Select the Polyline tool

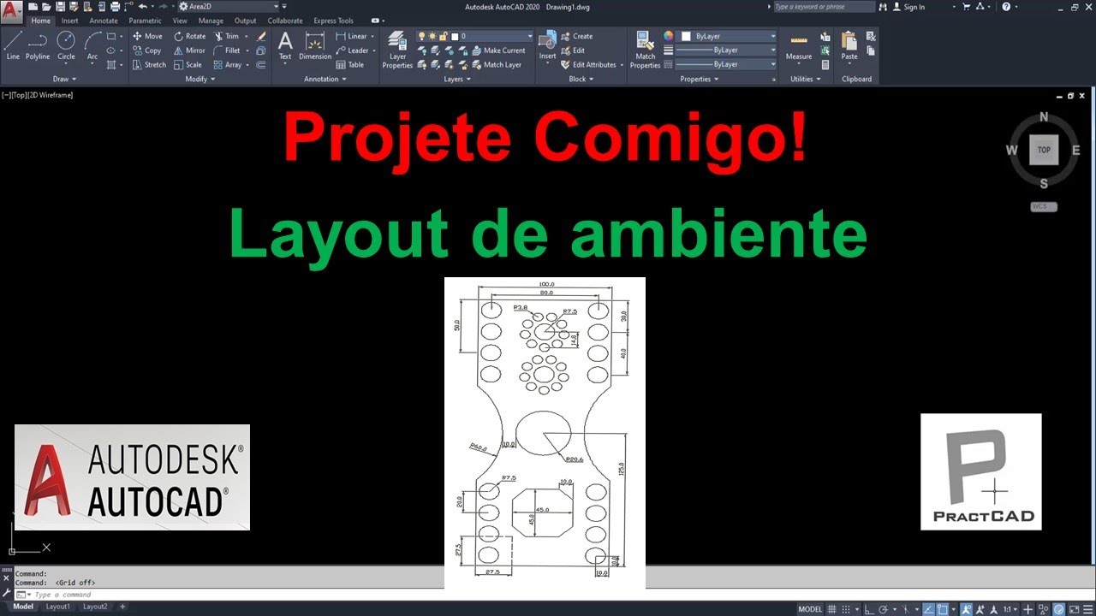click(x=38, y=45)
